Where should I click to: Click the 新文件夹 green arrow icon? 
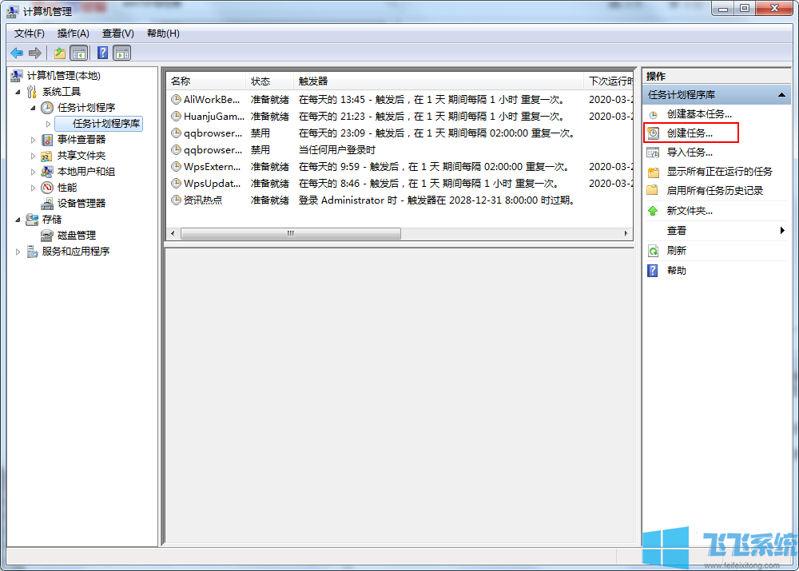(x=654, y=210)
